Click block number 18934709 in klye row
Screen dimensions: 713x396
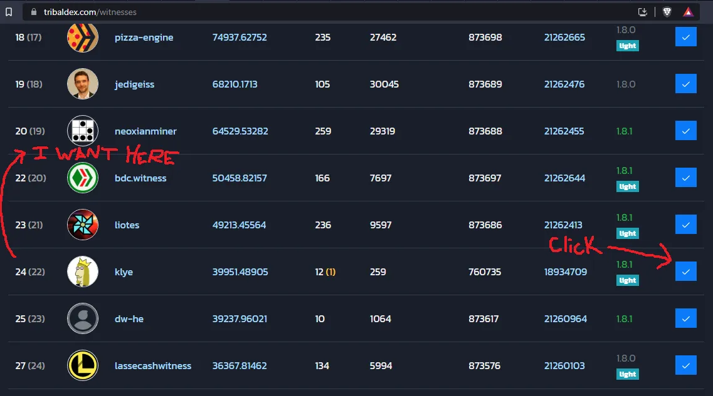click(x=566, y=272)
